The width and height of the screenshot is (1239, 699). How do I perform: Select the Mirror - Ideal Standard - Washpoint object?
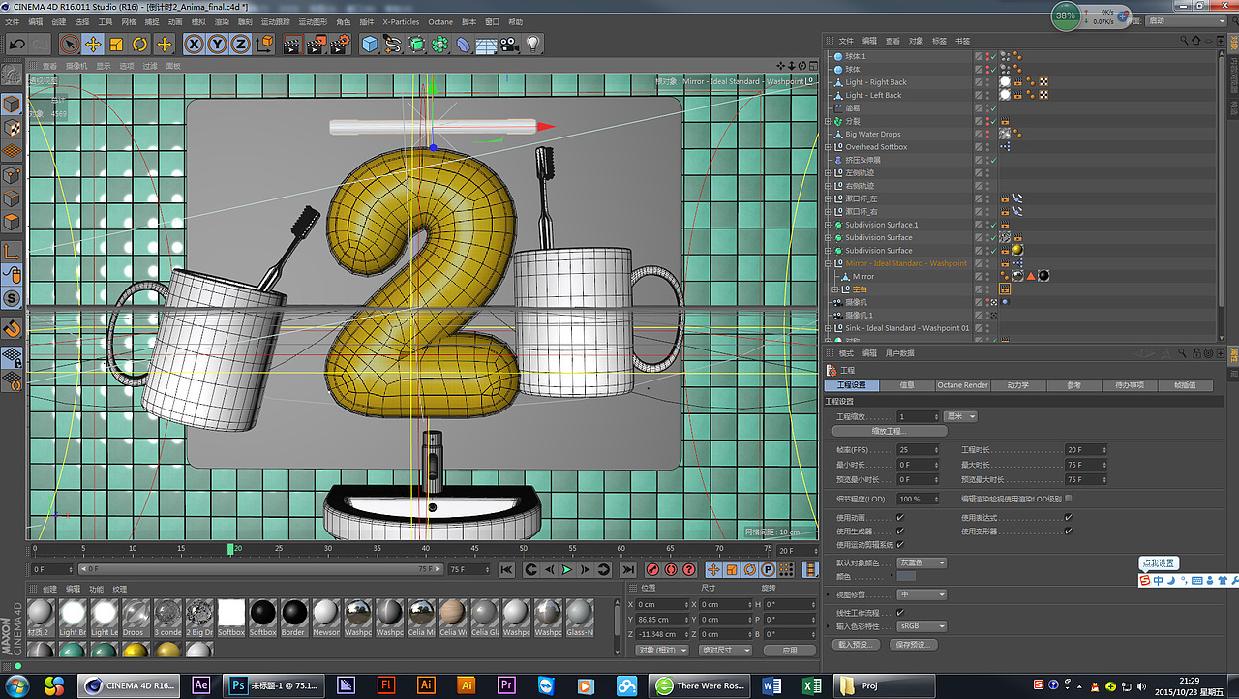point(906,263)
